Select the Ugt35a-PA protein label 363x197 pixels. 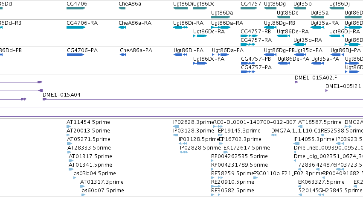(x=325, y=59)
